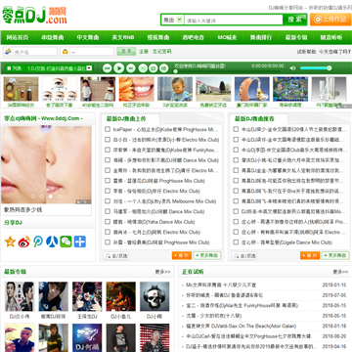352x352 pixels.
Task: Share via the red Sina Weibo icon
Action: click(x=24, y=242)
